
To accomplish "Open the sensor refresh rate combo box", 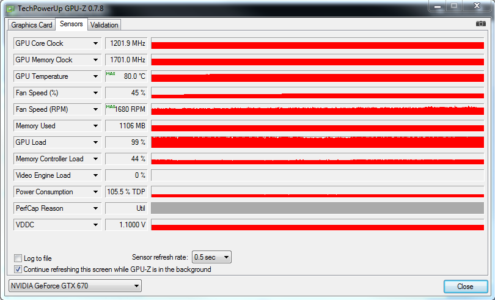I will 211,257.
